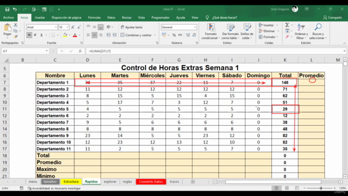Switch to the Datos ribbon tab
348x196 pixels.
coord(111,17)
